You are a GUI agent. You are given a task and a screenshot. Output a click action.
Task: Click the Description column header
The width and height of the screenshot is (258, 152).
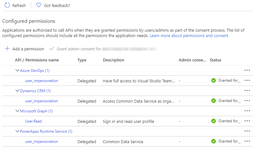(114, 60)
